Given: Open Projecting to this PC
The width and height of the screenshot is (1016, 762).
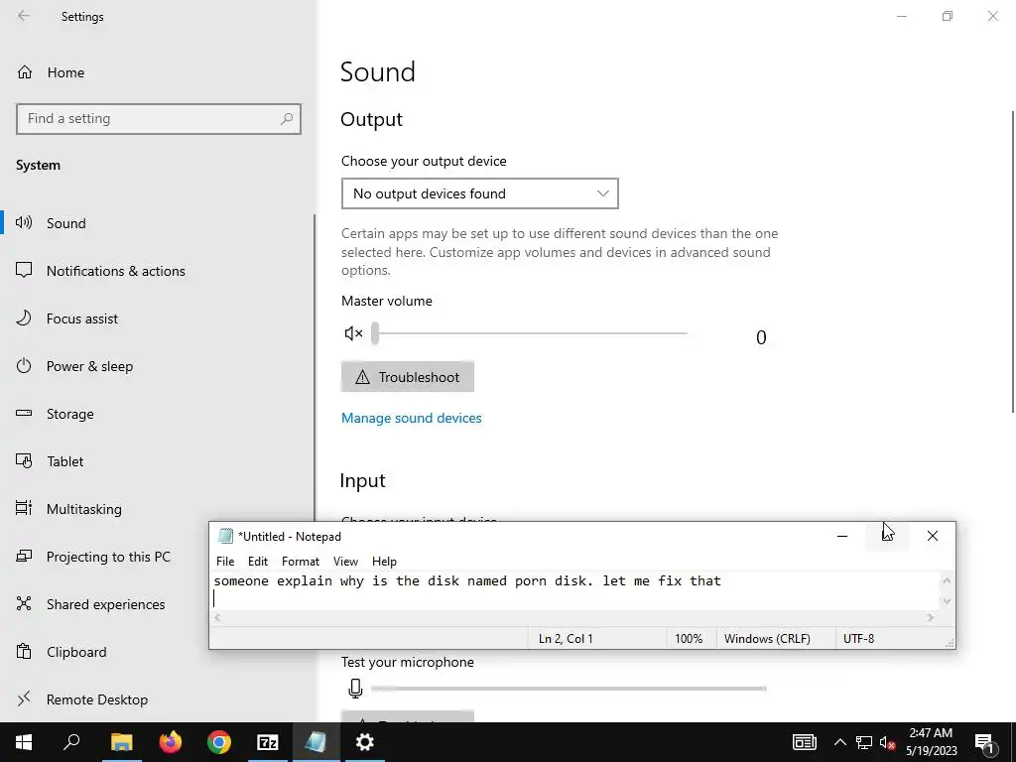Looking at the screenshot, I should 108,557.
